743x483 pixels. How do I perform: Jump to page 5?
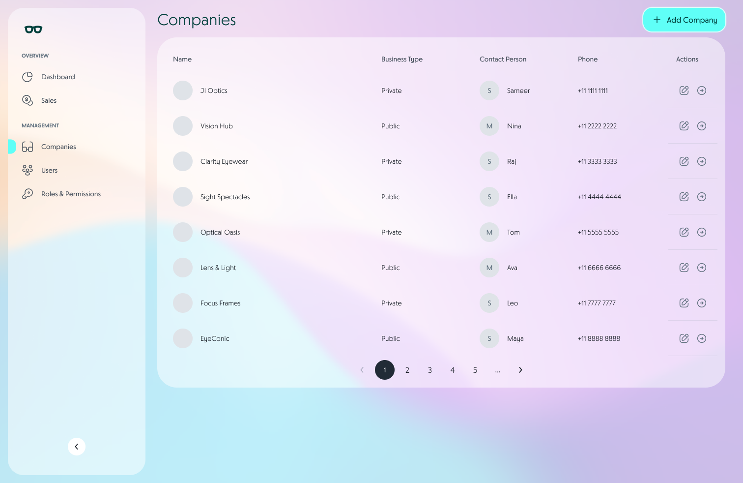(x=475, y=370)
